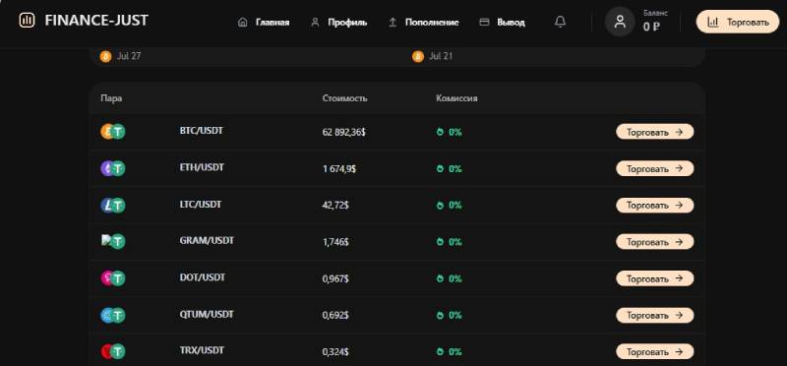Click the commission icon in BTC/USDT row
787x366 pixels.
click(x=440, y=132)
